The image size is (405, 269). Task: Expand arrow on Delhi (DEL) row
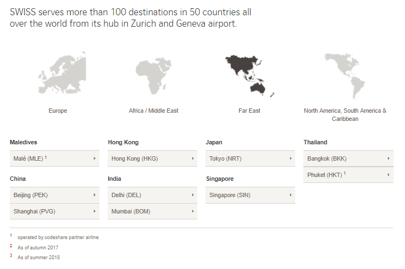(192, 195)
